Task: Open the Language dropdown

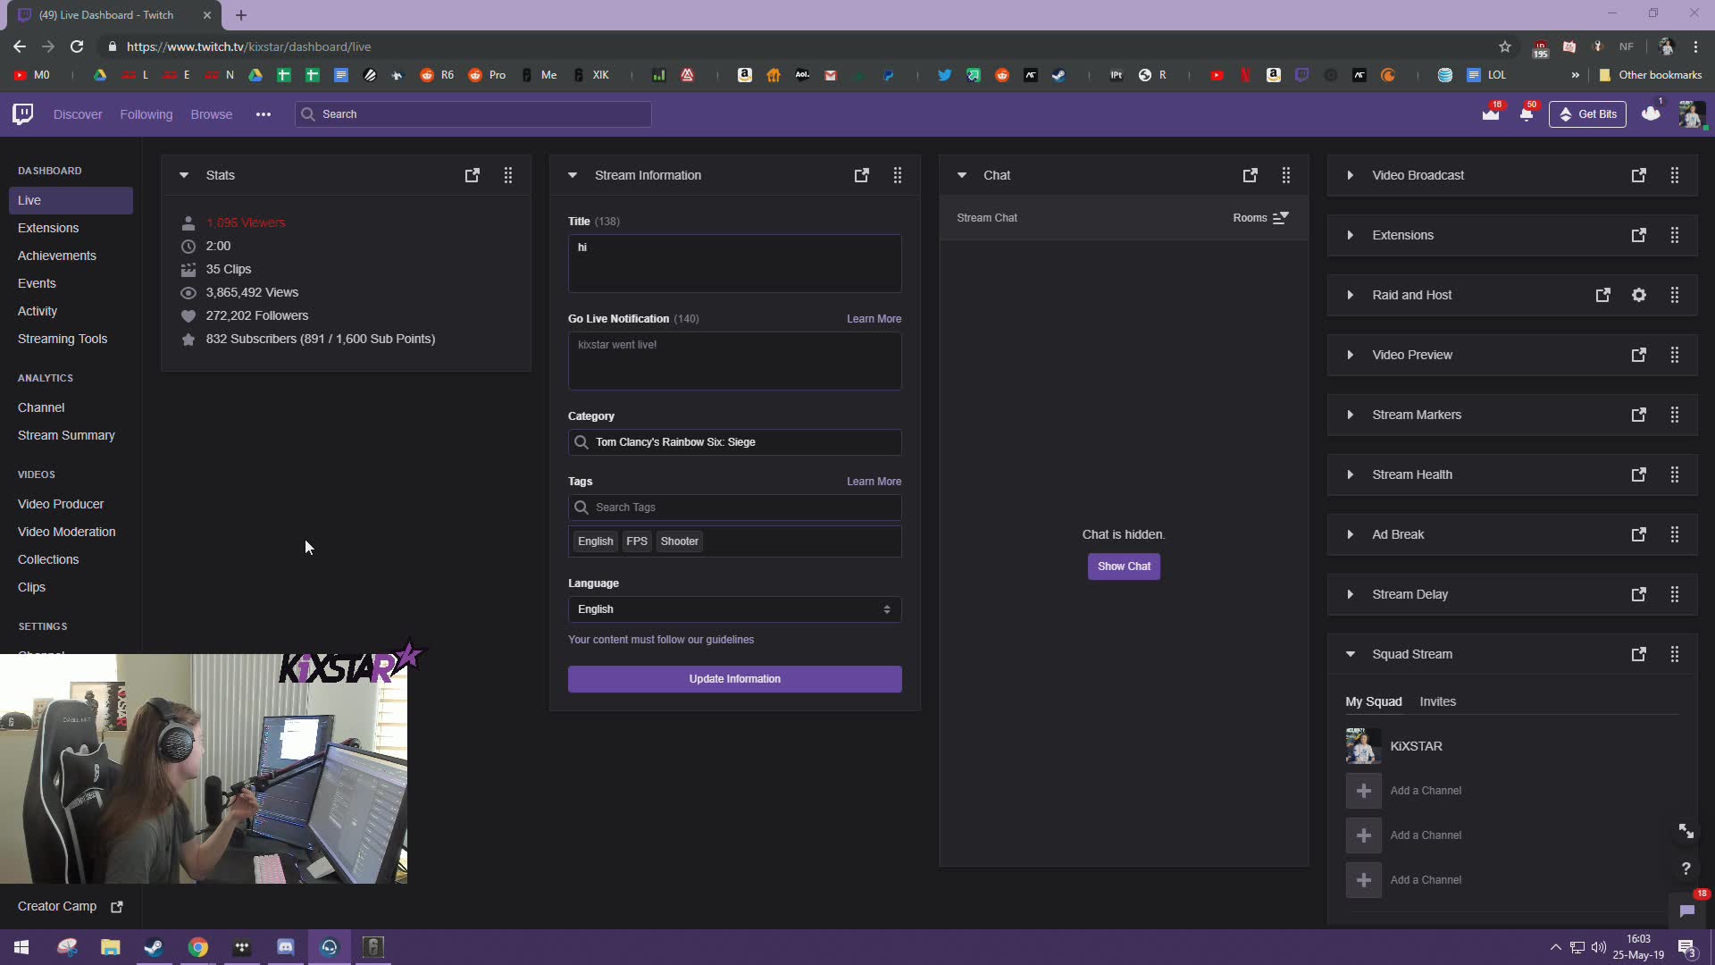Action: [x=731, y=609]
